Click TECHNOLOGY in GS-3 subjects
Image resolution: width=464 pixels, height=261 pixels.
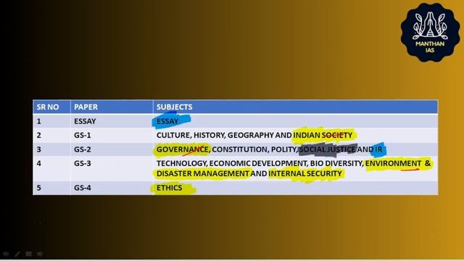pos(181,163)
